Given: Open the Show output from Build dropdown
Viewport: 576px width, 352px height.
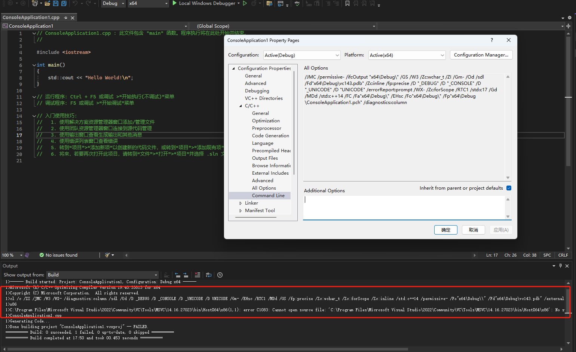Looking at the screenshot, I should point(102,275).
